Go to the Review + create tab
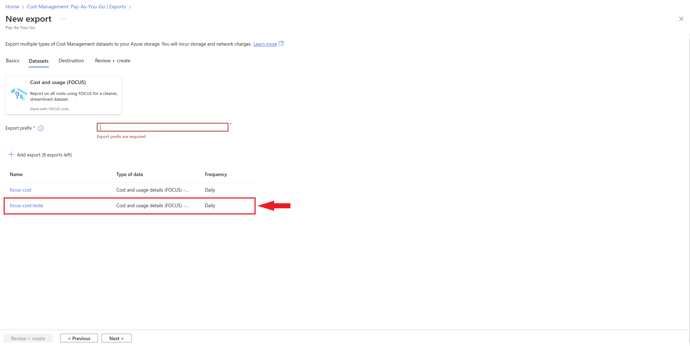The height and width of the screenshot is (346, 690). [x=112, y=61]
